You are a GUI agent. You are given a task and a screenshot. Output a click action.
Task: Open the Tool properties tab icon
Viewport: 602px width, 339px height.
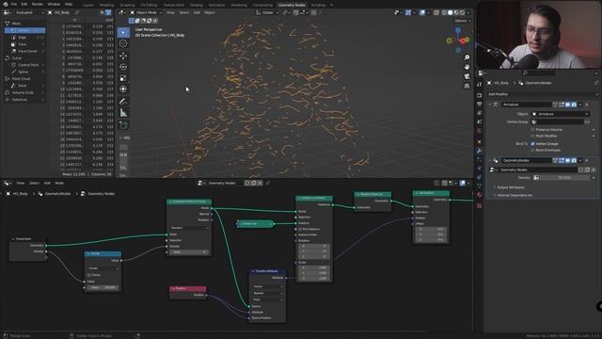[x=480, y=84]
